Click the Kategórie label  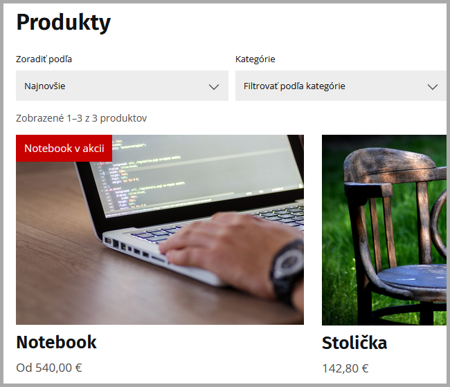[255, 59]
